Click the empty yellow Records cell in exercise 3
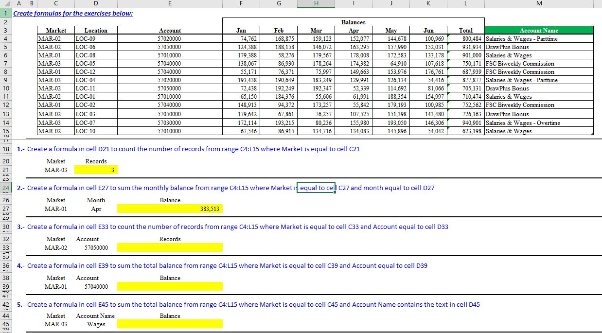Viewport: 602px width, 333px height. tap(169, 247)
